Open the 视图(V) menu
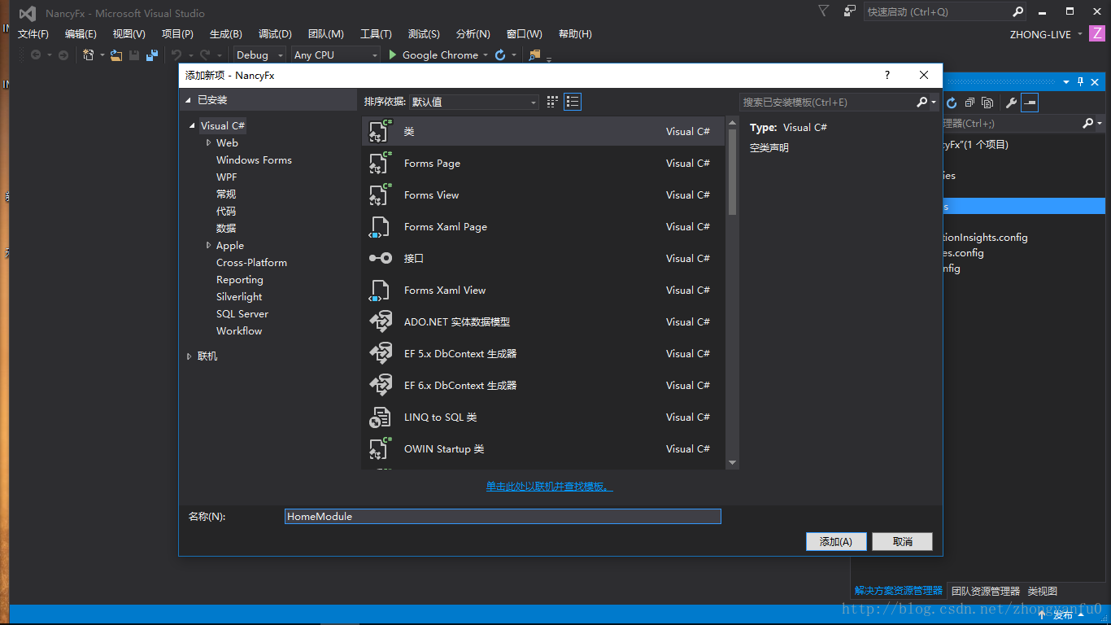The height and width of the screenshot is (625, 1111). [129, 34]
